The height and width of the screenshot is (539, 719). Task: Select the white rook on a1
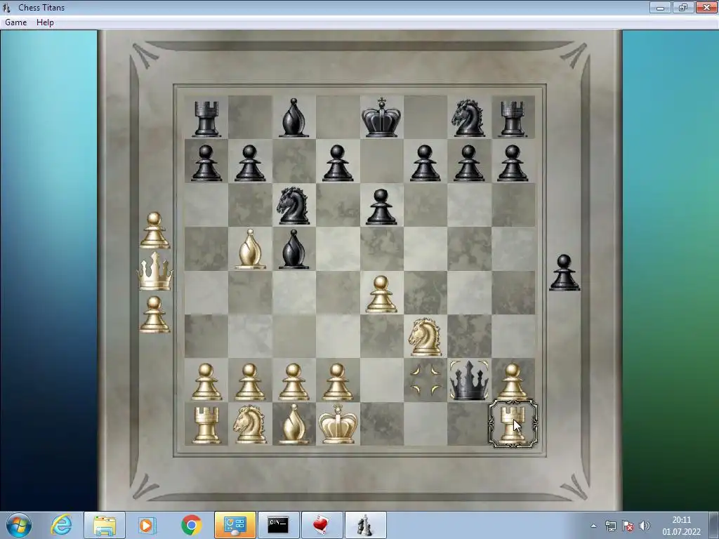[206, 425]
